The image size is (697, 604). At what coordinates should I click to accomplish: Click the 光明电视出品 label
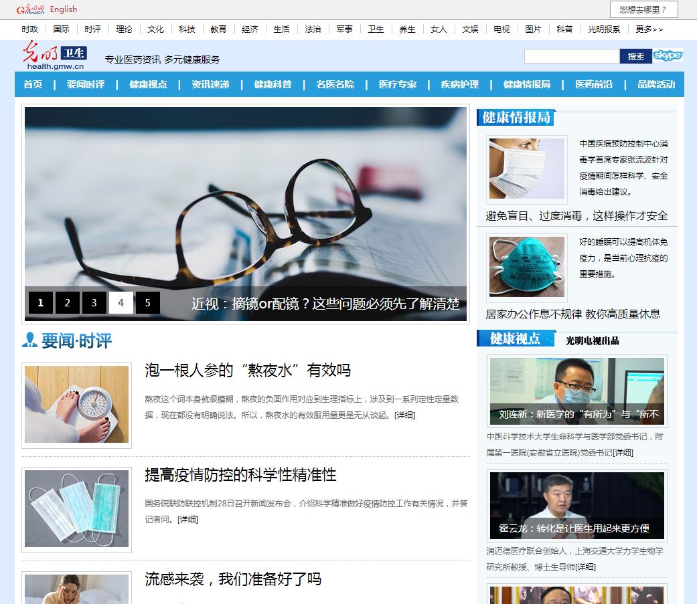(592, 341)
